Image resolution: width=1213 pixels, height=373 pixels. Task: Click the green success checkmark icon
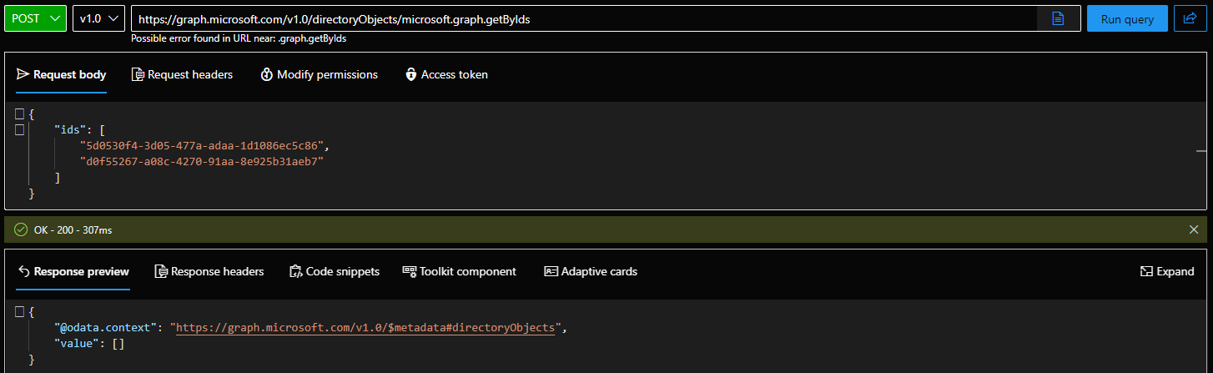pyautogui.click(x=21, y=229)
